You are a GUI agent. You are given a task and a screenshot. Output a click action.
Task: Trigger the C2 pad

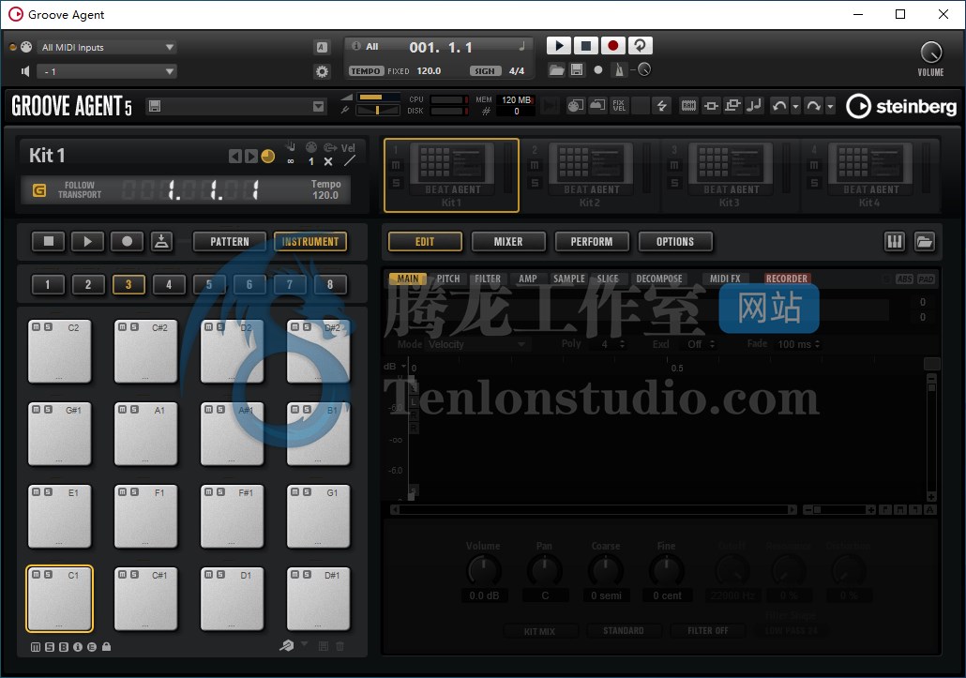coord(60,351)
